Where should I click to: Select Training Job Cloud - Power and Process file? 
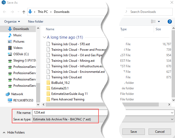pyautogui.click(x=78, y=50)
